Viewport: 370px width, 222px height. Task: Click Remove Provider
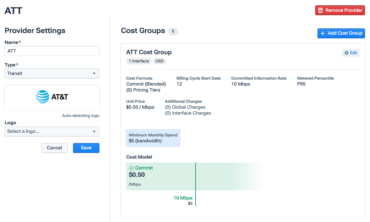point(340,10)
